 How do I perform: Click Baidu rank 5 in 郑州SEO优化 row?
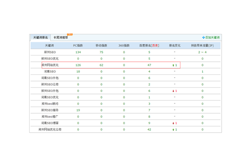[149, 58]
